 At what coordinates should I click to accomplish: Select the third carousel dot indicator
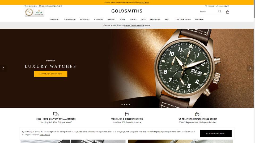click(127, 104)
